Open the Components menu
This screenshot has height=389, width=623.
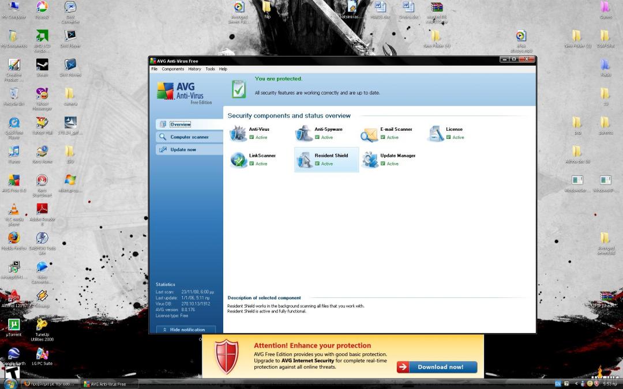click(x=173, y=69)
